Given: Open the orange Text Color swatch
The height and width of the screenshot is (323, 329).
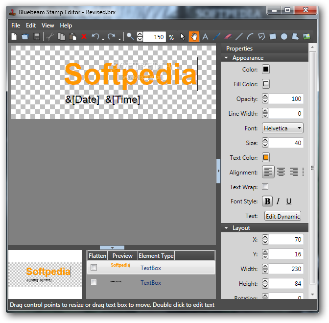Looking at the screenshot, I should [x=266, y=157].
